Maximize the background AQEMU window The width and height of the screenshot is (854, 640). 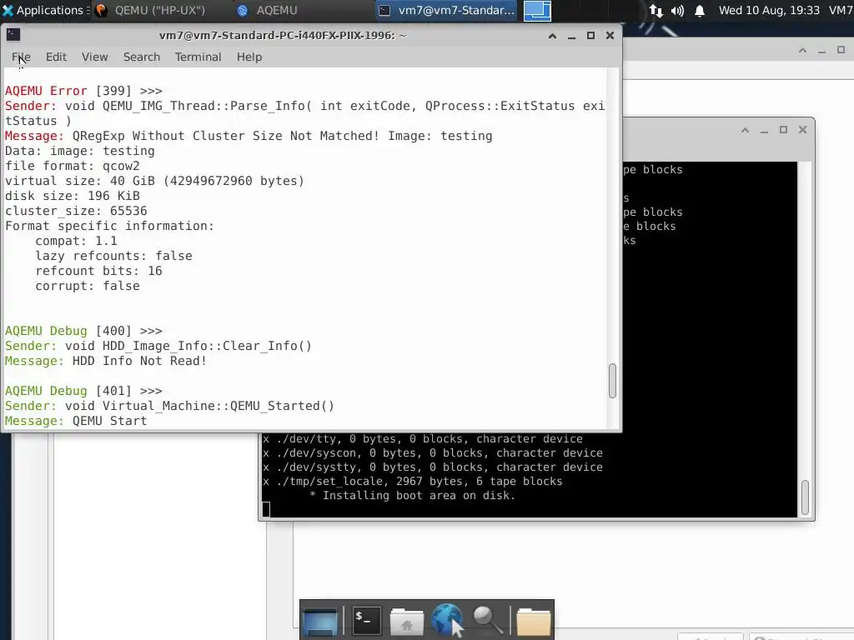coord(841,51)
